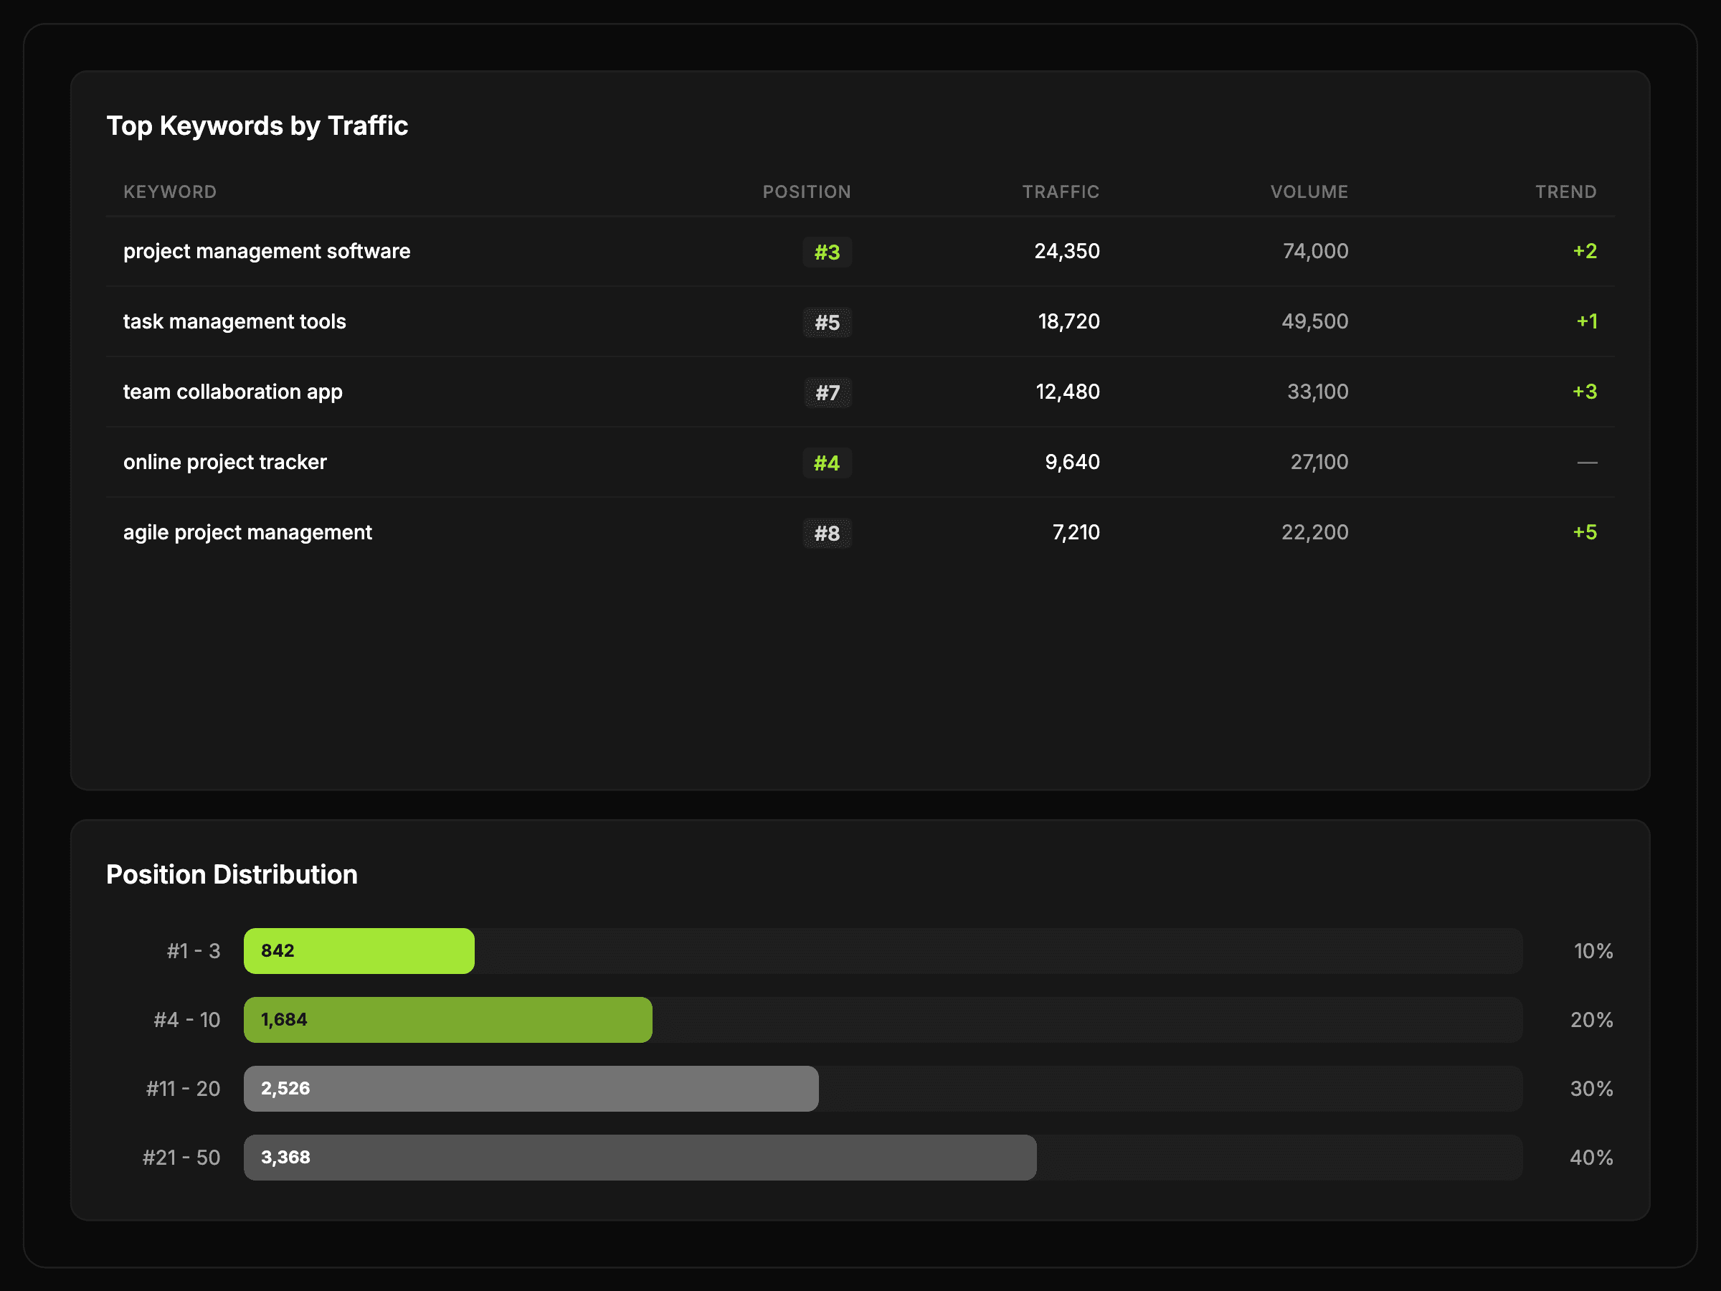
Task: Click the bright green 842 bar
Action: (359, 950)
